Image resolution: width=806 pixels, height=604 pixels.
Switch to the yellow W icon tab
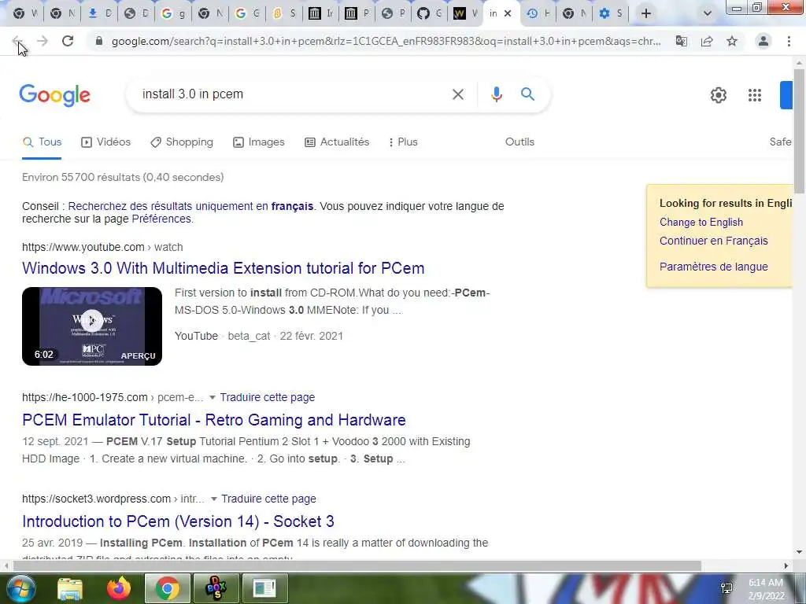coord(465,14)
